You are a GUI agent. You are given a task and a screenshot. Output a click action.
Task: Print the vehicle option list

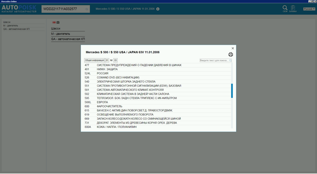231,54
